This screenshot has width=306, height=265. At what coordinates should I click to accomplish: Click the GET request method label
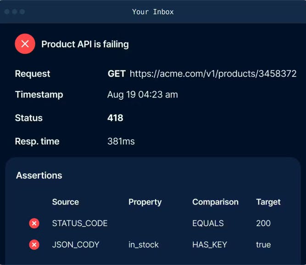coord(117,74)
